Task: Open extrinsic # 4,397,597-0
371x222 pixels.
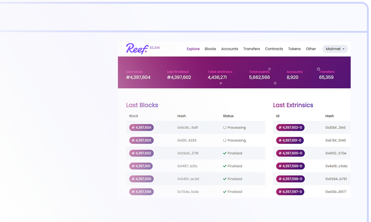Action: 290,191
